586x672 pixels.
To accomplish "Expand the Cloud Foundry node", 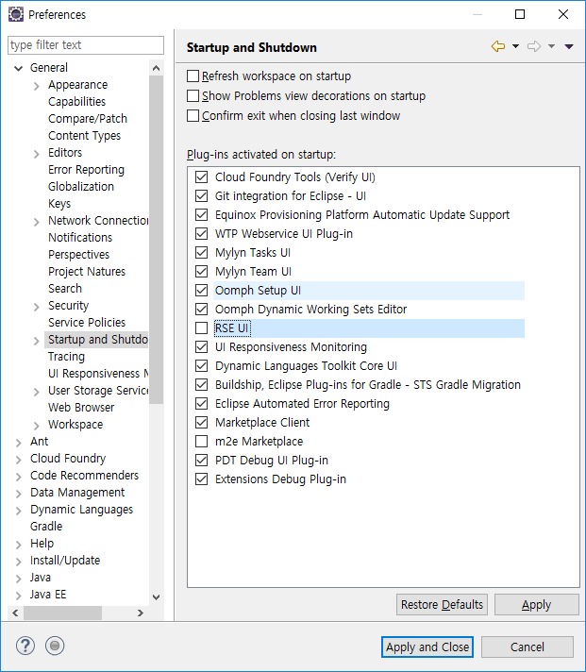I will click(x=19, y=460).
